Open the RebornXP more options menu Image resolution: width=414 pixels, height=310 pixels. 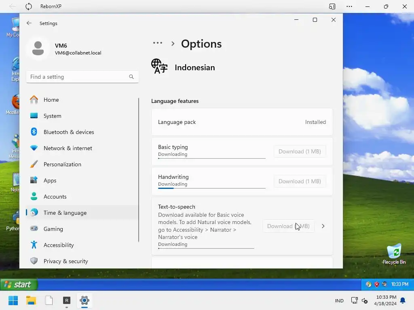point(349,6)
